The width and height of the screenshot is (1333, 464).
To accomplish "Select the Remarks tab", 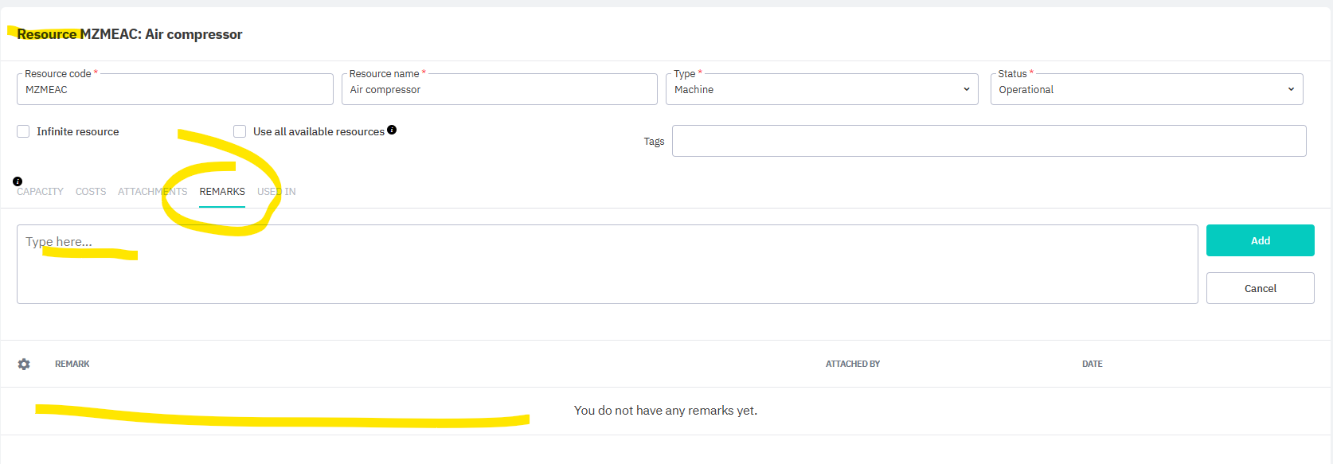I will click(x=222, y=192).
